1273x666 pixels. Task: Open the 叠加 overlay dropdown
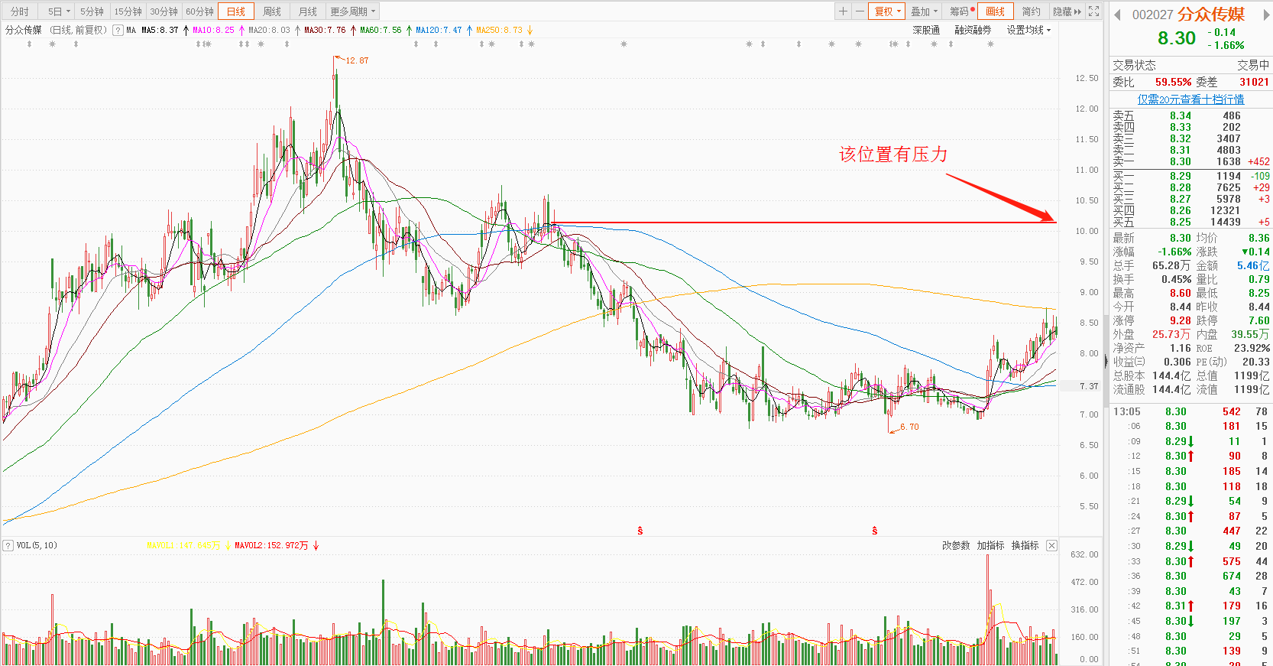click(924, 11)
